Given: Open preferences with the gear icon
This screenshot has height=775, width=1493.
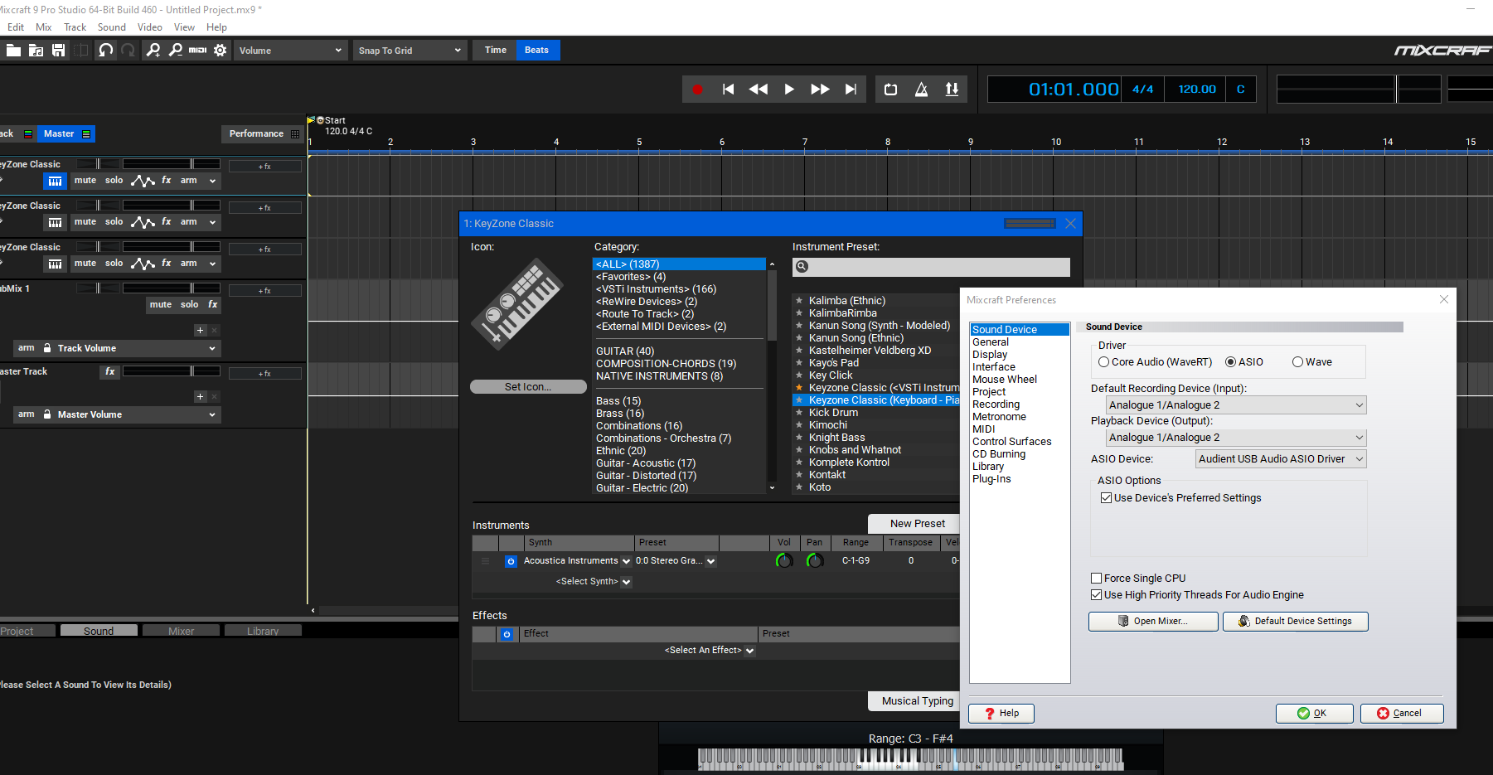Looking at the screenshot, I should click(x=220, y=51).
